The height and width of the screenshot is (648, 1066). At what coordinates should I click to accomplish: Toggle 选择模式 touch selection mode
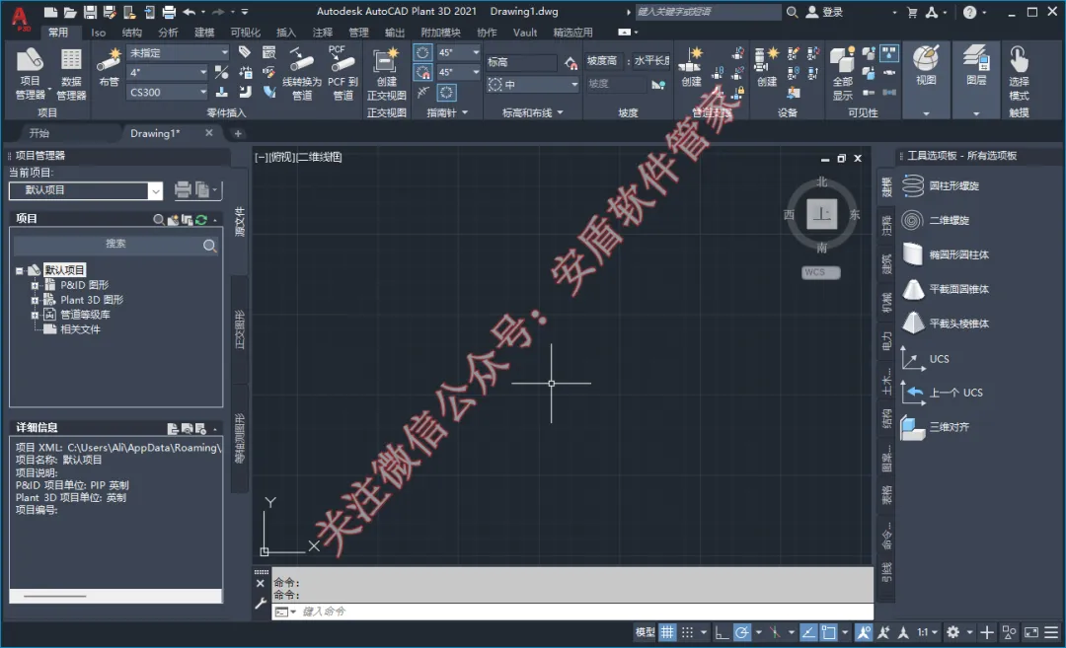1019,73
